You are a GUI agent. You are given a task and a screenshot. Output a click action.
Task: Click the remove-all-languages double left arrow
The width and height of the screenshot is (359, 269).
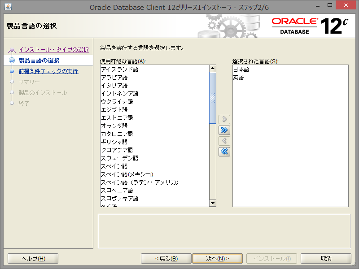pos(224,152)
